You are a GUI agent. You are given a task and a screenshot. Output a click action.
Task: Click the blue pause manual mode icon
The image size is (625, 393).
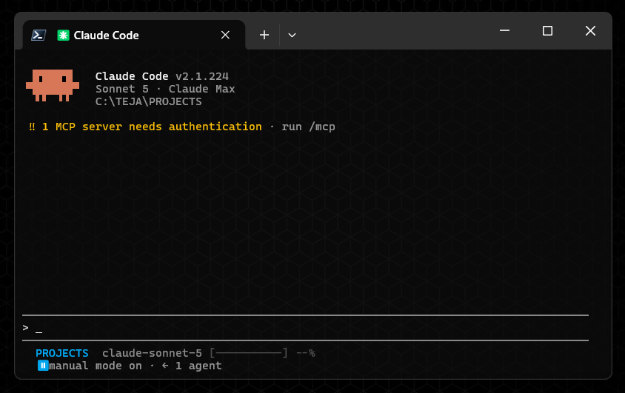click(x=43, y=366)
